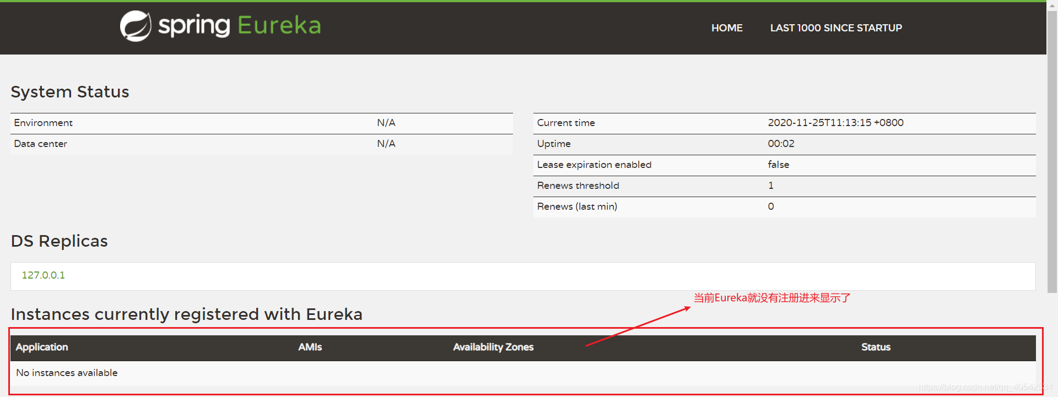
Task: Click the Renews (last min) value 0
Action: click(x=771, y=206)
